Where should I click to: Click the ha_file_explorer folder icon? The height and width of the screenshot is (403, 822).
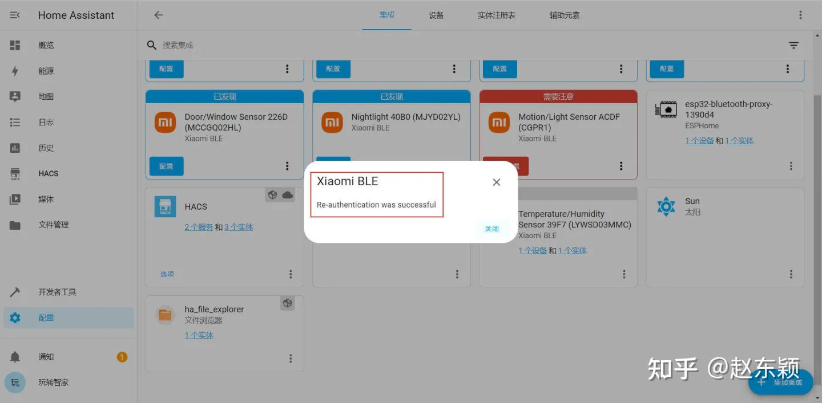(x=166, y=315)
